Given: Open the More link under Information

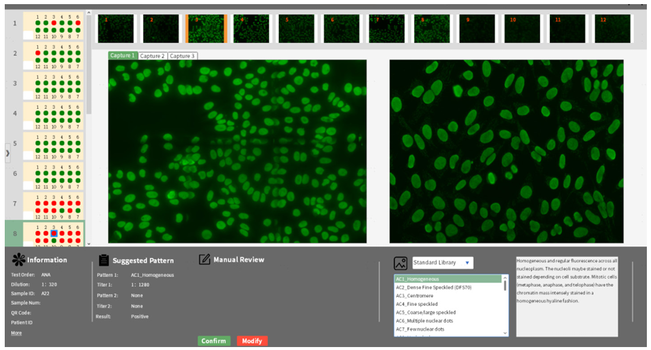Looking at the screenshot, I should (x=16, y=333).
